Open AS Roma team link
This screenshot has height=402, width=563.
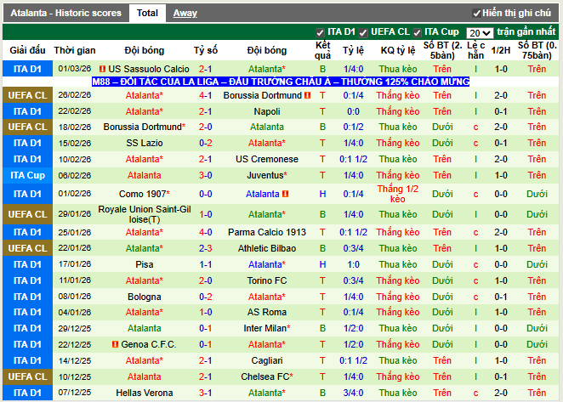(x=267, y=312)
